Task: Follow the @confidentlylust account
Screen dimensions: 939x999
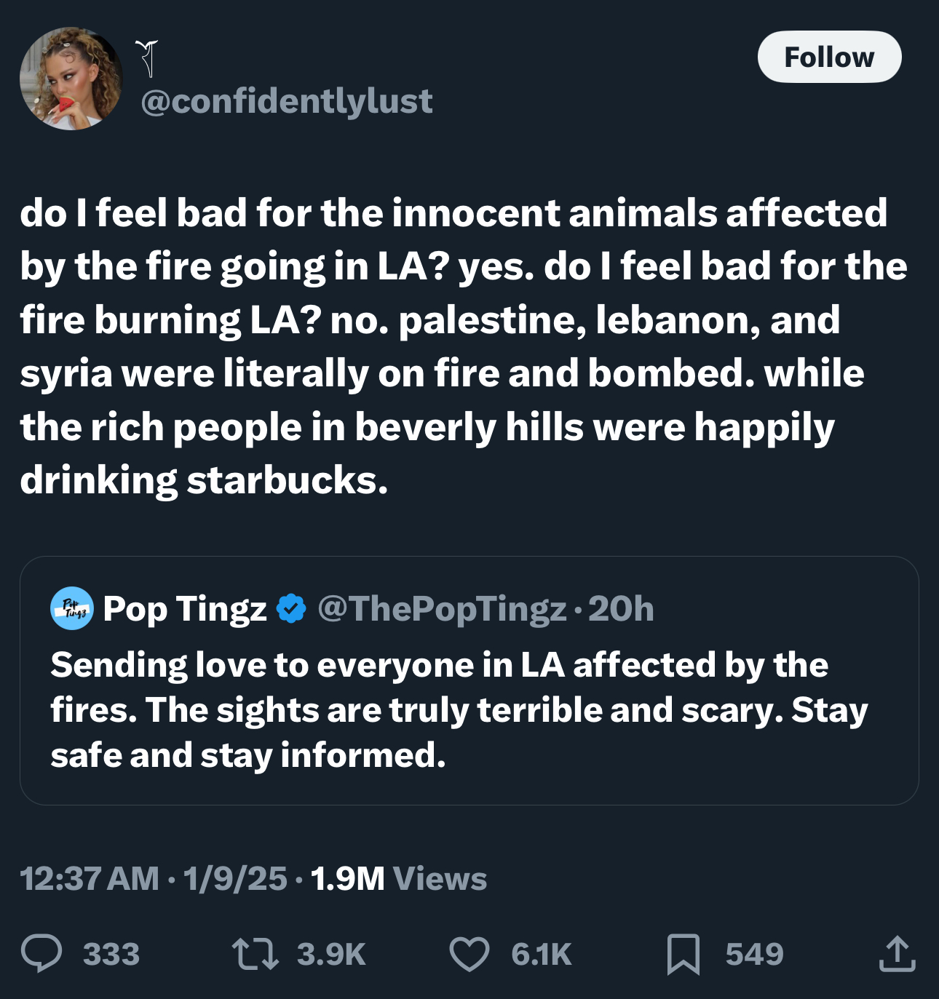Action: pyautogui.click(x=829, y=57)
